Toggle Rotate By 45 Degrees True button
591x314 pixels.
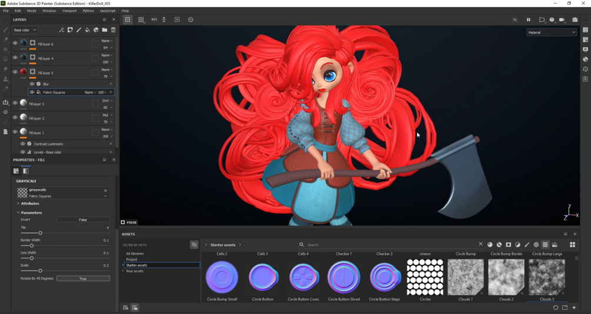[x=83, y=279]
